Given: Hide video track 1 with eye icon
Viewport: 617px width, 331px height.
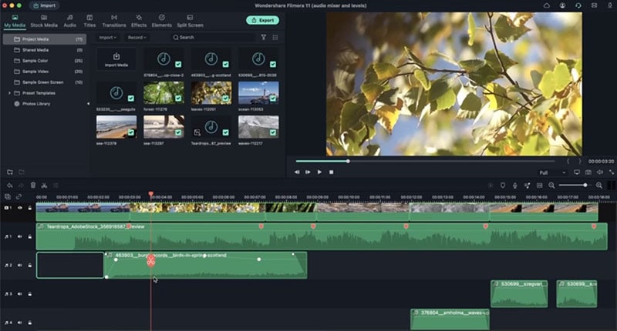Looking at the screenshot, I should tap(20, 208).
